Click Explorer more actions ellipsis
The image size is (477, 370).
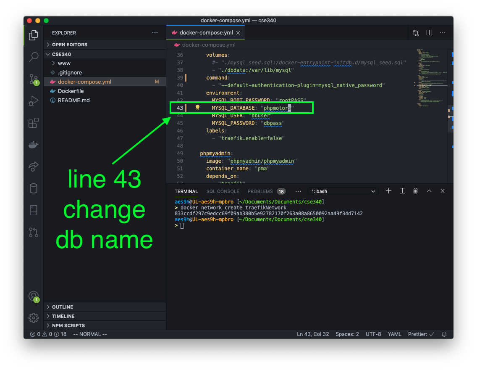[x=155, y=32]
